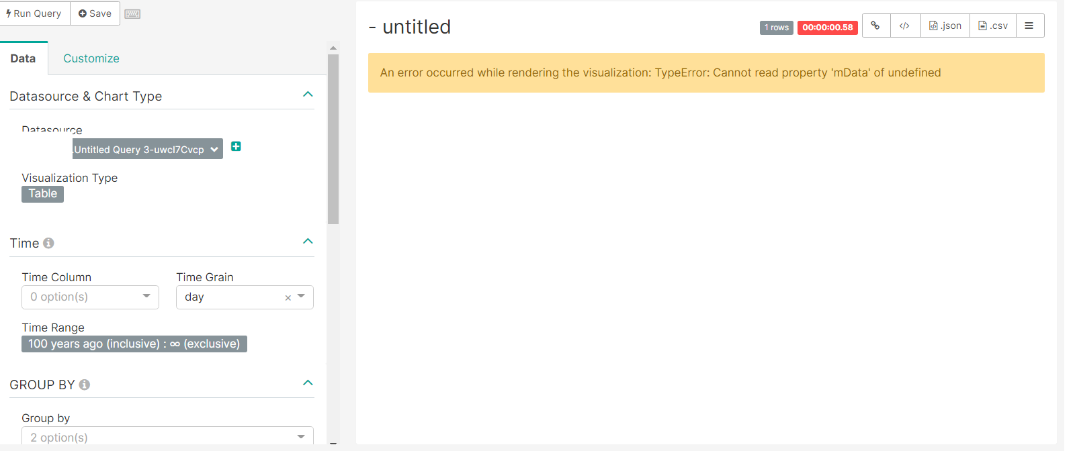1075x451 pixels.
Task: Export query results as .json
Action: click(945, 26)
